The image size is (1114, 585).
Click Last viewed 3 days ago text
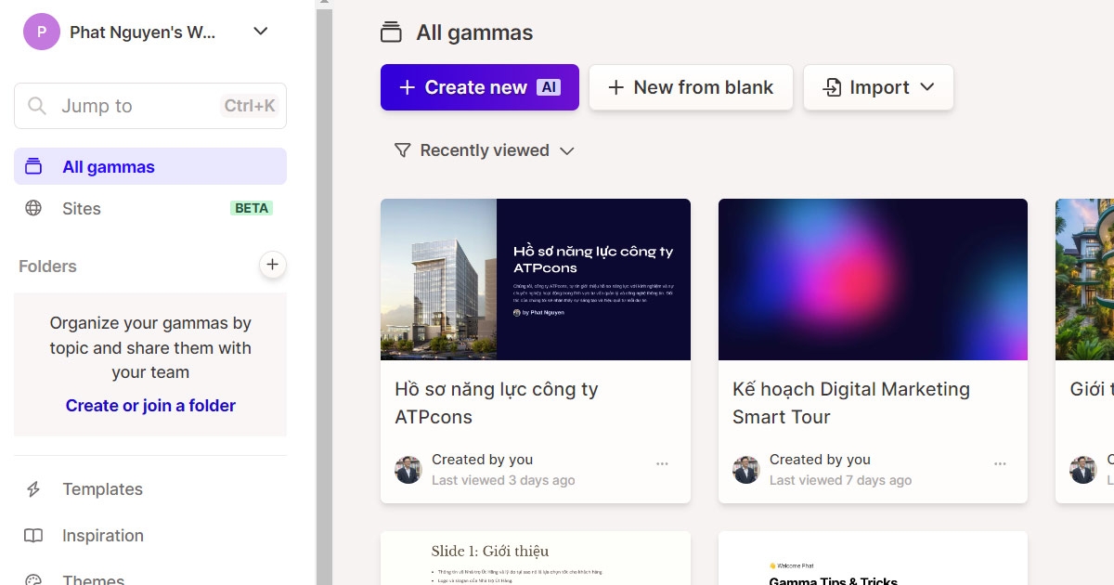coord(503,480)
